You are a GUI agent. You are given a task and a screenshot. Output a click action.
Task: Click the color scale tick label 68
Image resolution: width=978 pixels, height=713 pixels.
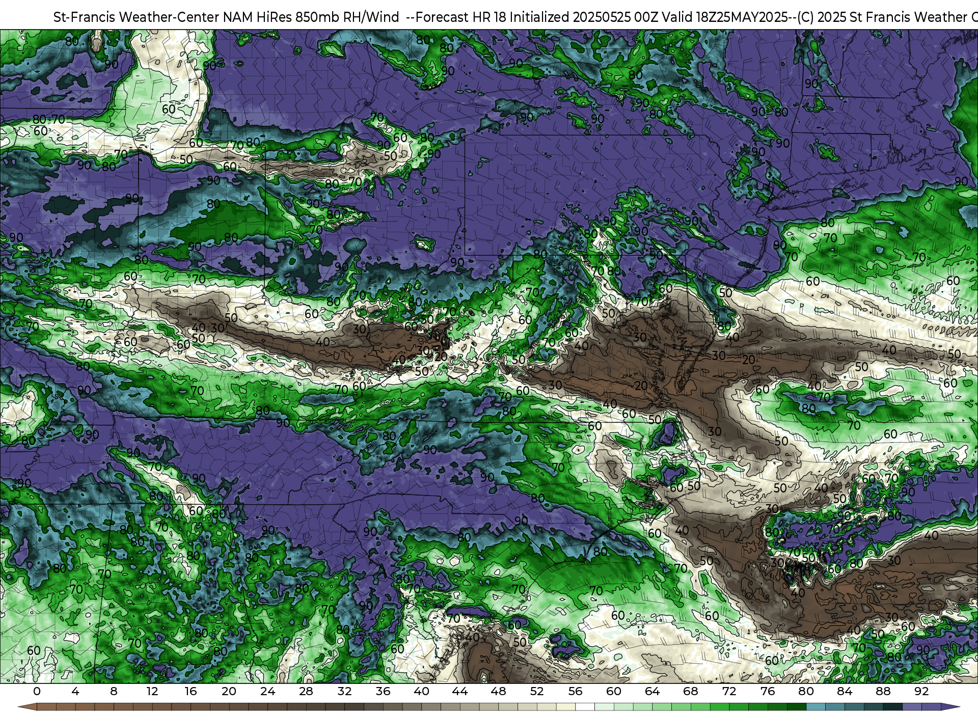[x=691, y=691]
